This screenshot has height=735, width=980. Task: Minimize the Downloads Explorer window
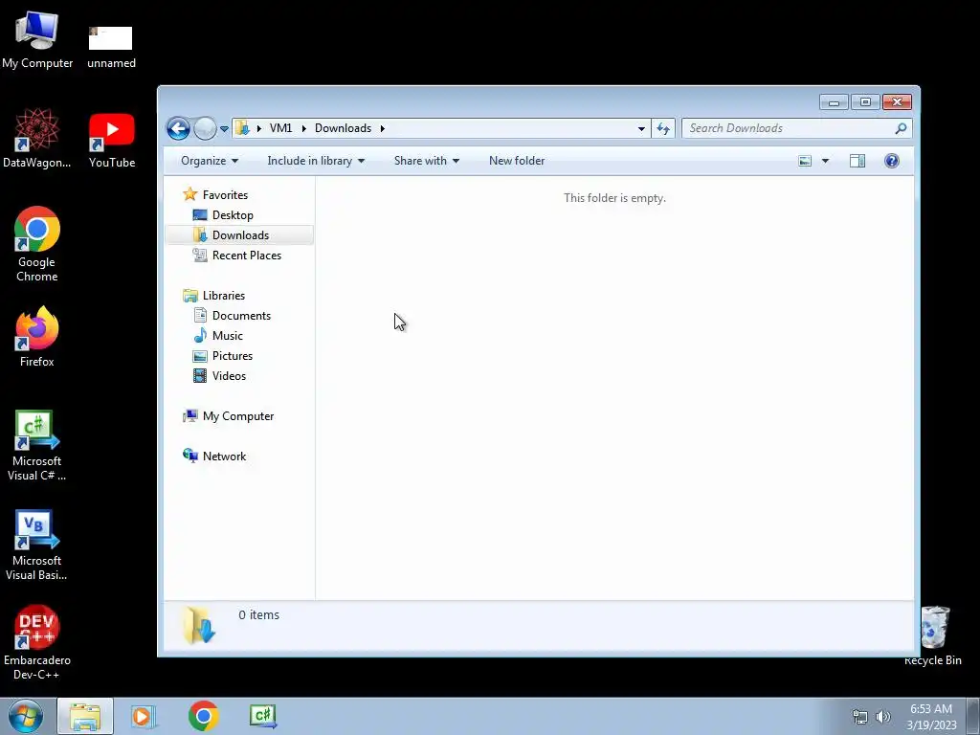coord(834,101)
